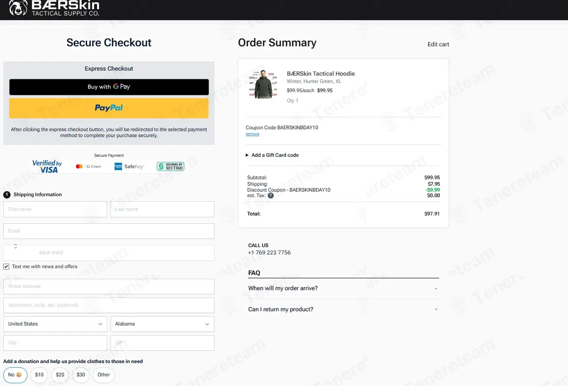Select the $20 donation option
The width and height of the screenshot is (568, 386).
tap(60, 375)
